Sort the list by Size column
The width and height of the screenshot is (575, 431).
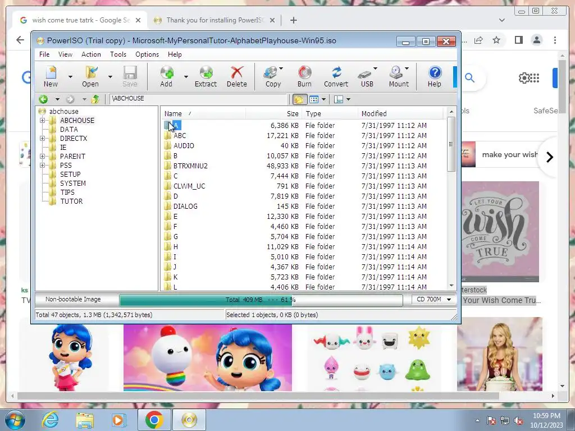tap(274, 113)
